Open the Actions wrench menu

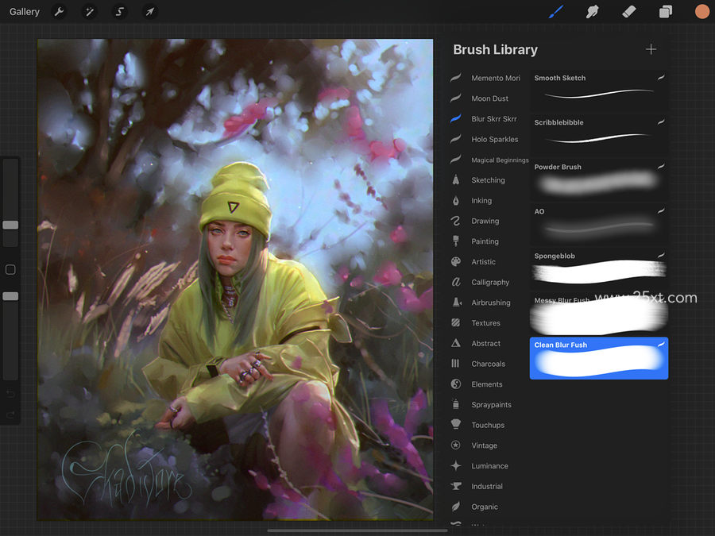click(x=59, y=11)
